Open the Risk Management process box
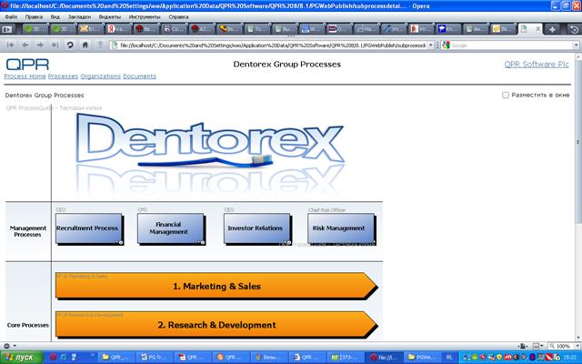Image resolution: width=582 pixels, height=364 pixels. 342,228
